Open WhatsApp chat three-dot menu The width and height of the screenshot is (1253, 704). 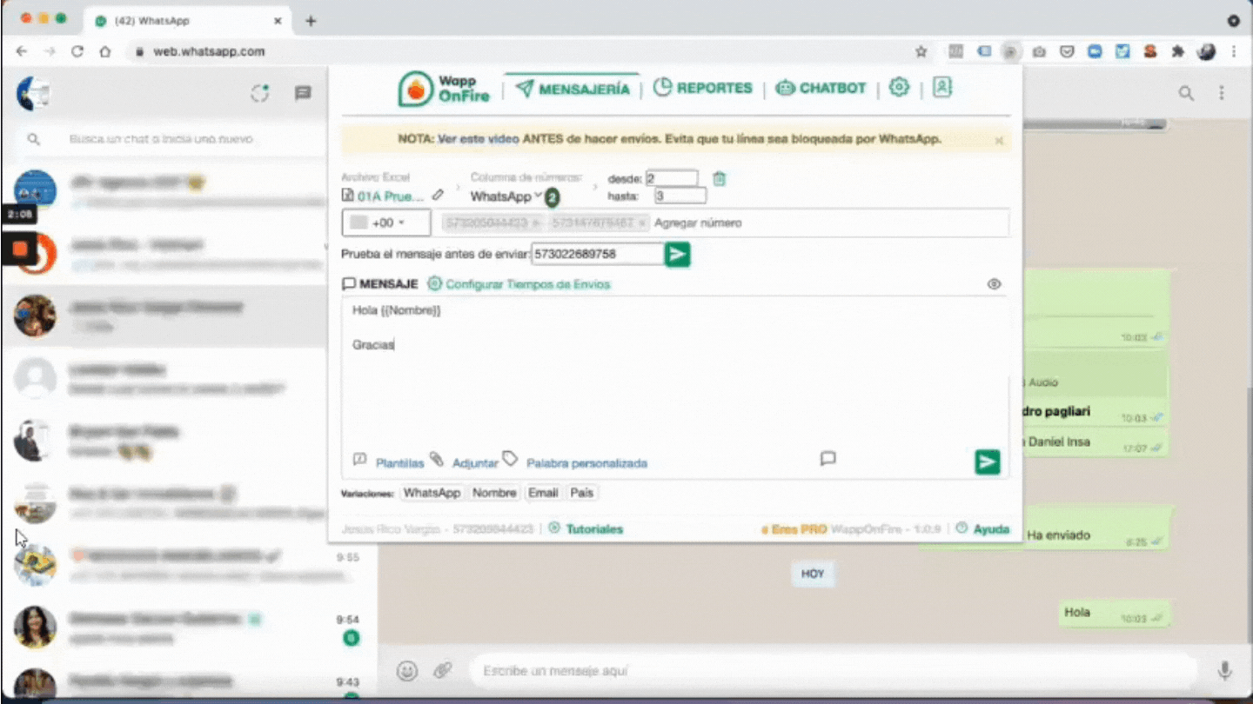[x=1222, y=93]
